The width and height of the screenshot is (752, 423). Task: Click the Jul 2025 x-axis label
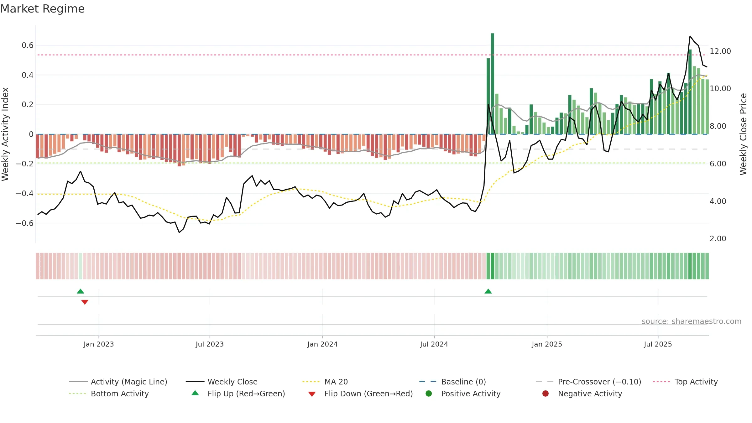(x=658, y=344)
